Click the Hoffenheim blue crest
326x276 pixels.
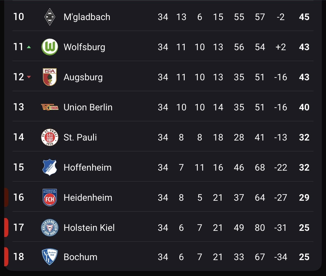pyautogui.click(x=50, y=168)
